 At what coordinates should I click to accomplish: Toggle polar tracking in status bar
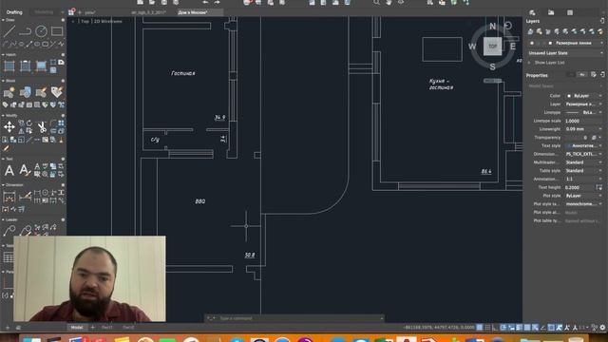point(503,328)
